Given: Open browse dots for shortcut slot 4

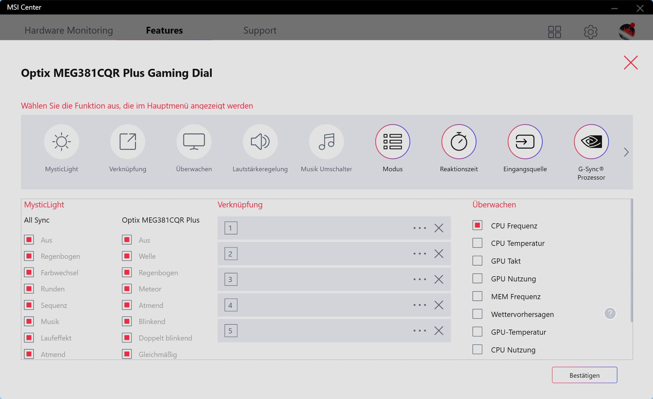Looking at the screenshot, I should [420, 305].
